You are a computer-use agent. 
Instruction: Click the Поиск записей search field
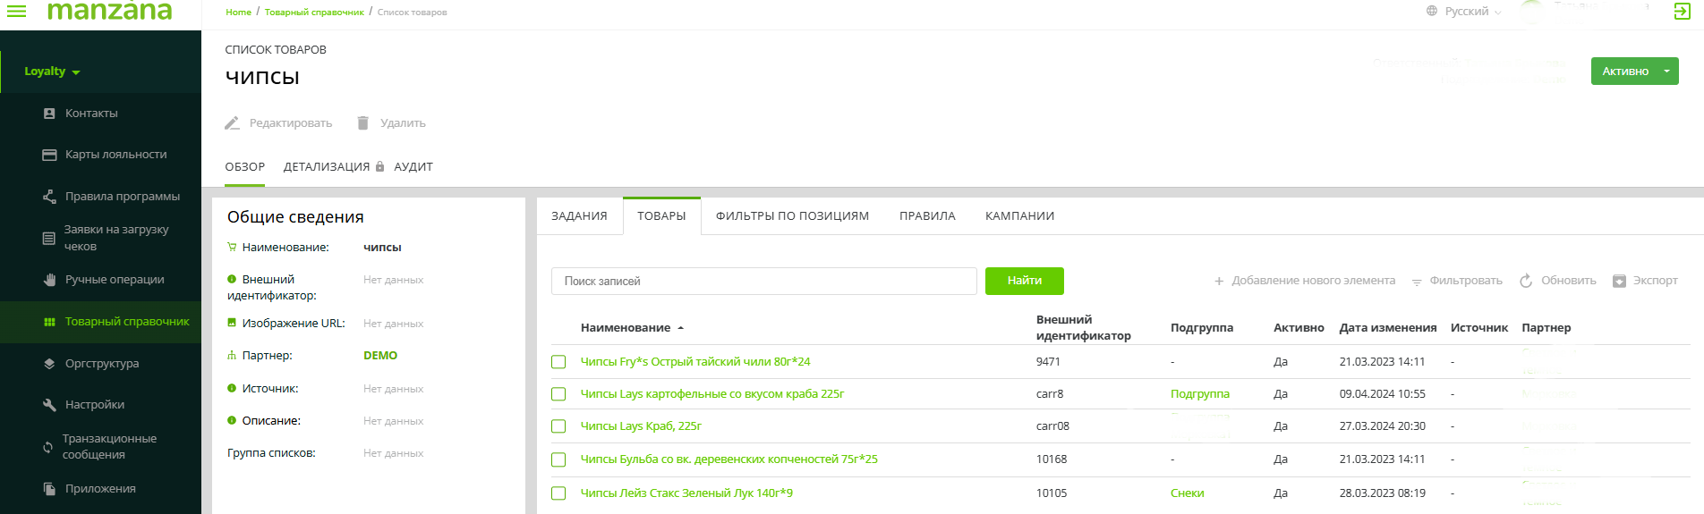[x=763, y=281]
